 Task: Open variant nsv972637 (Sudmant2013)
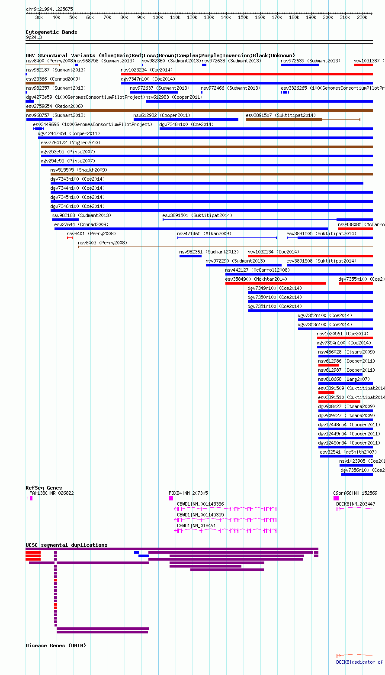click(160, 88)
